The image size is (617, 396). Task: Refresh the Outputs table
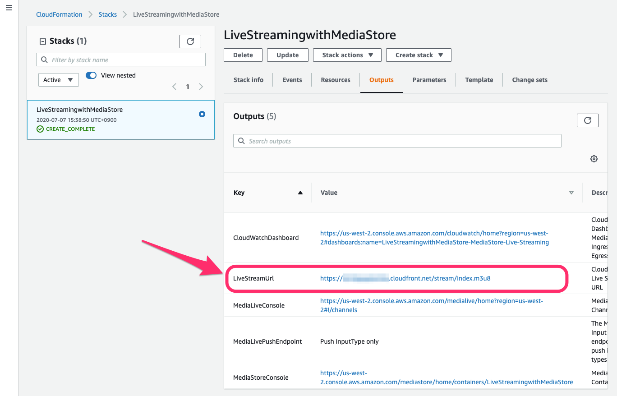[x=588, y=120]
